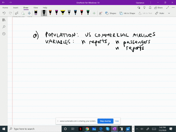This screenshot has width=176, height=132.
Task: Share this notebook page
Action: pos(158,8)
